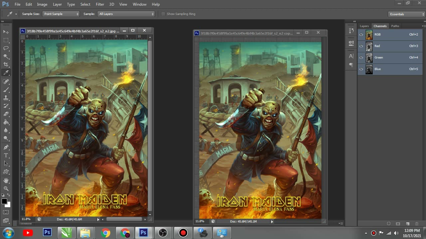
Task: Swap foreground and background colors
Action: (9, 195)
